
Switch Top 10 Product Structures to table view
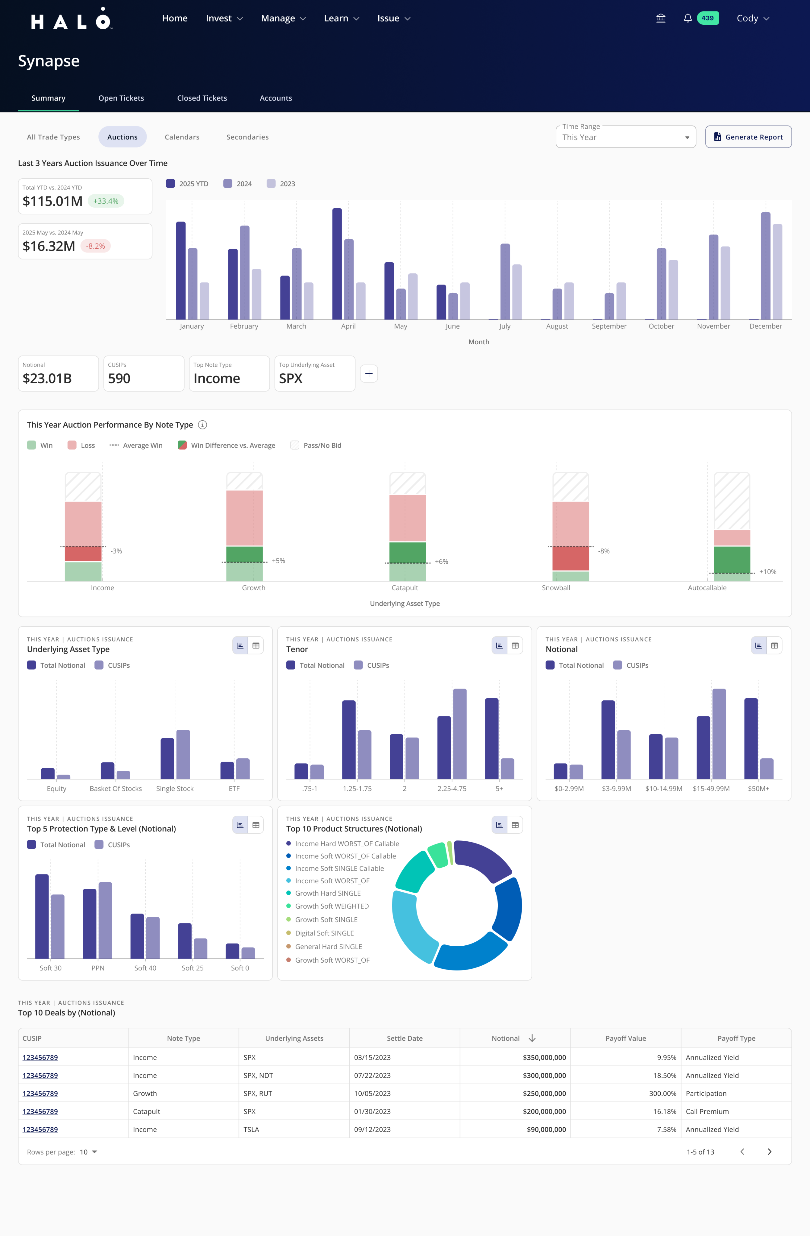point(515,825)
